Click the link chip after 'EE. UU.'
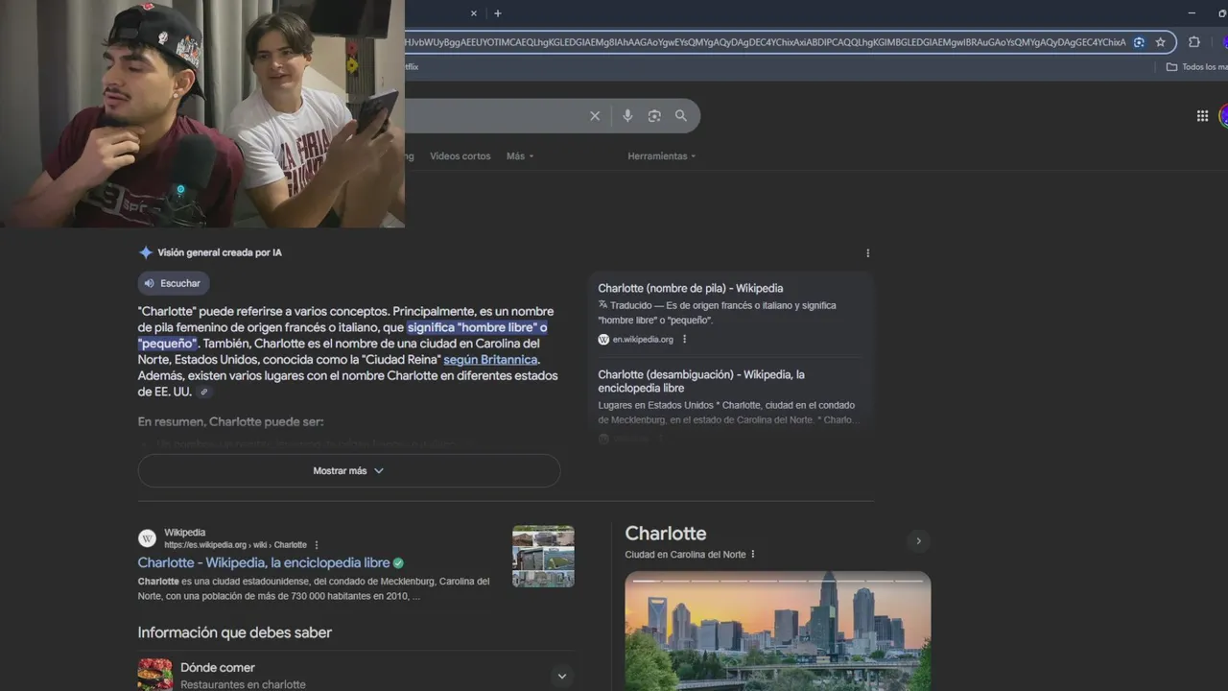This screenshot has height=691, width=1228. 204,393
